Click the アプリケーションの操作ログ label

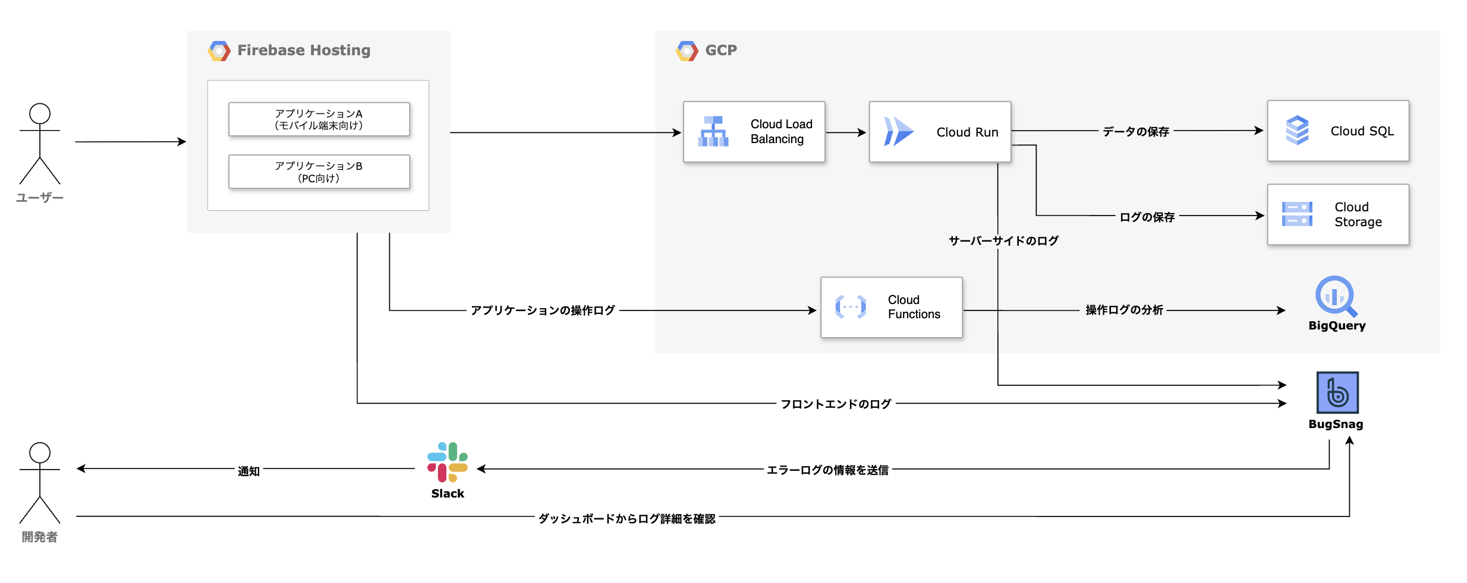[543, 310]
